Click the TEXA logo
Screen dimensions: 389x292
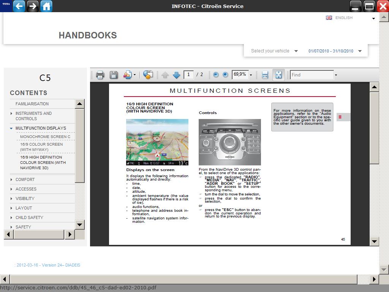6,5
